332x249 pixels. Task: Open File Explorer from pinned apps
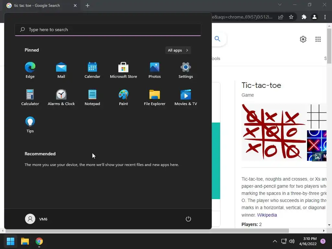(155, 97)
